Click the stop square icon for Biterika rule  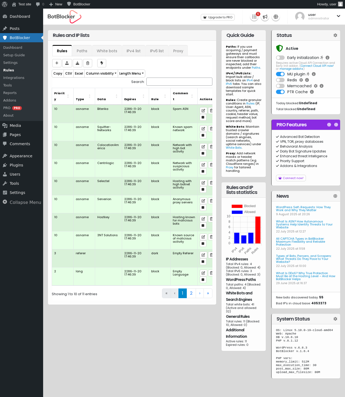[x=203, y=117]
